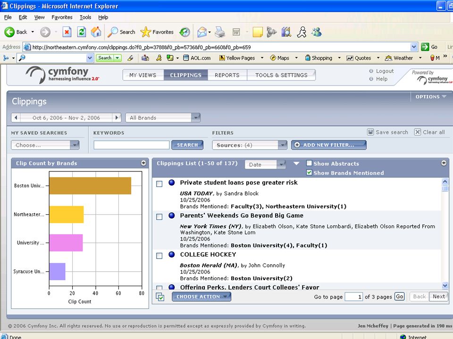Check the COLLEGE HOCKEY clipping checkbox
Viewport: 453px width, 339px height.
coord(159,256)
